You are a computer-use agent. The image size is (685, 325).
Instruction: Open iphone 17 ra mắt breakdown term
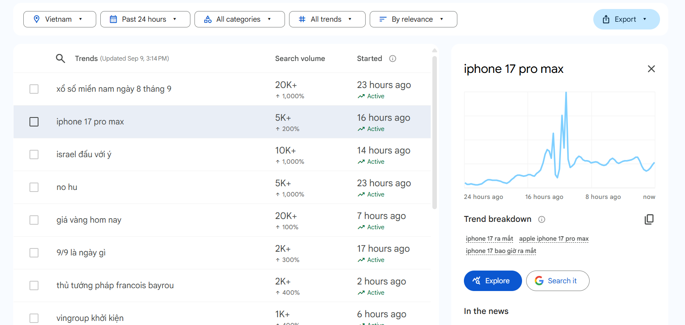click(x=489, y=239)
